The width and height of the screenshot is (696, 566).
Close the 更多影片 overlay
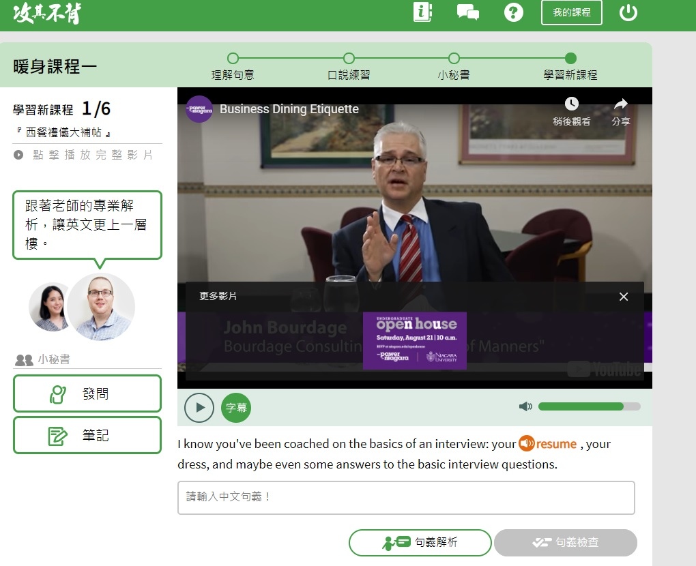(x=623, y=297)
